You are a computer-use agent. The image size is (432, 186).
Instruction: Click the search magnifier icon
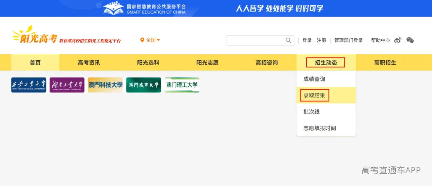point(288,40)
